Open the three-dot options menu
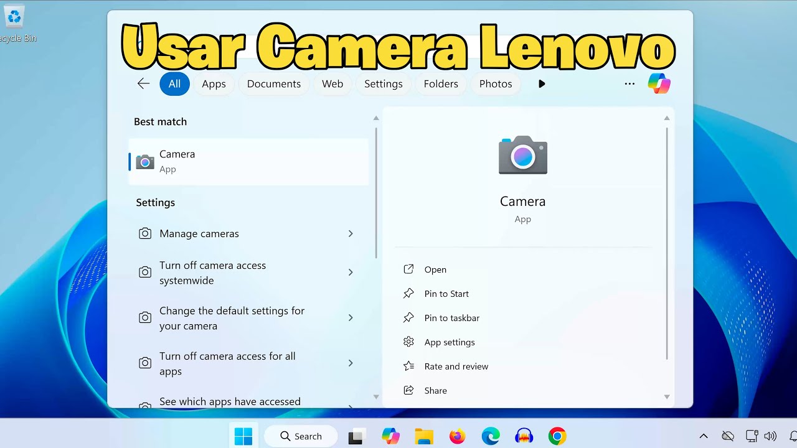Viewport: 797px width, 448px height. [x=630, y=83]
